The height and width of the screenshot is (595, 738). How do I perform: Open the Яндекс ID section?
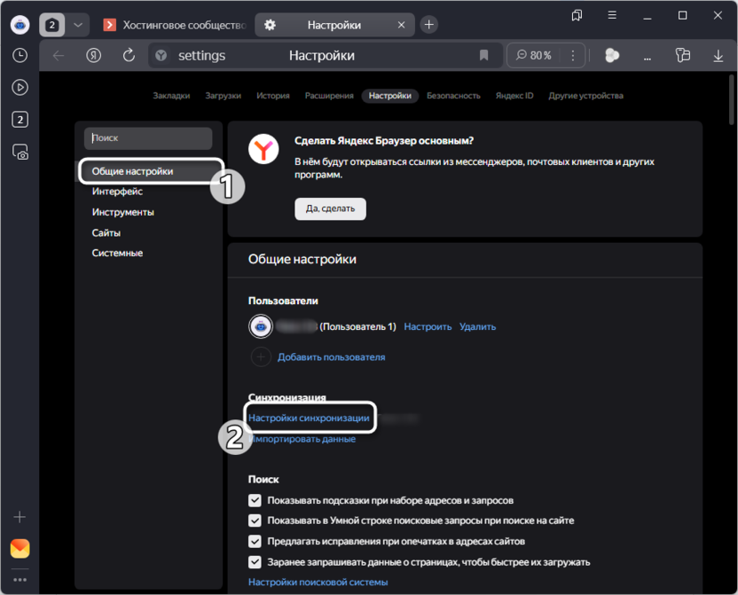click(x=514, y=96)
